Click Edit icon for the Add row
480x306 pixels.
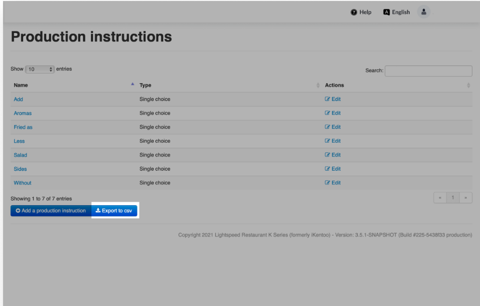(328, 99)
